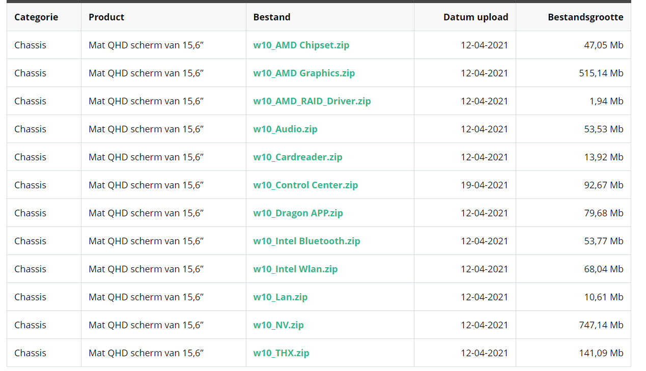
Task: Click the w10_Lan.zip link
Action: (280, 297)
